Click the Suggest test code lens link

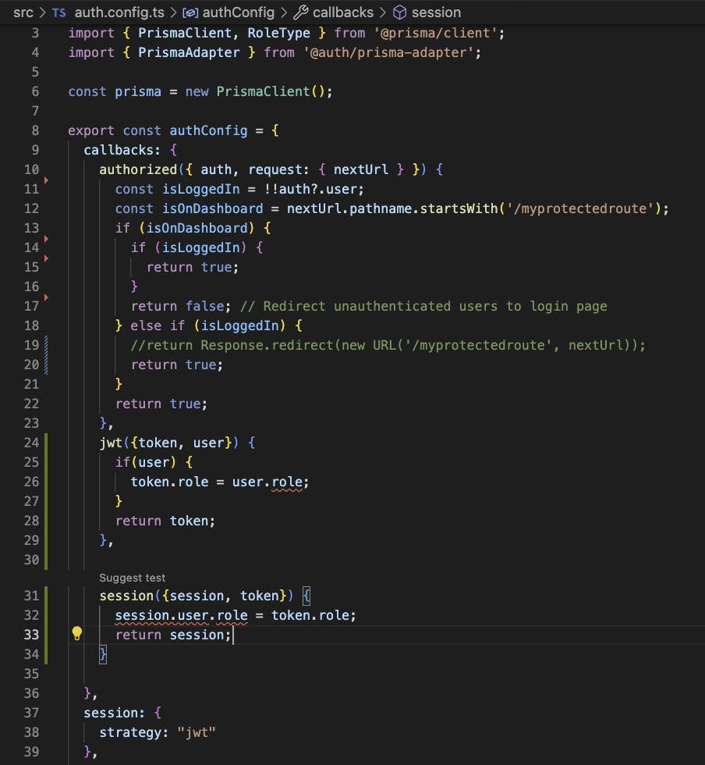click(132, 578)
